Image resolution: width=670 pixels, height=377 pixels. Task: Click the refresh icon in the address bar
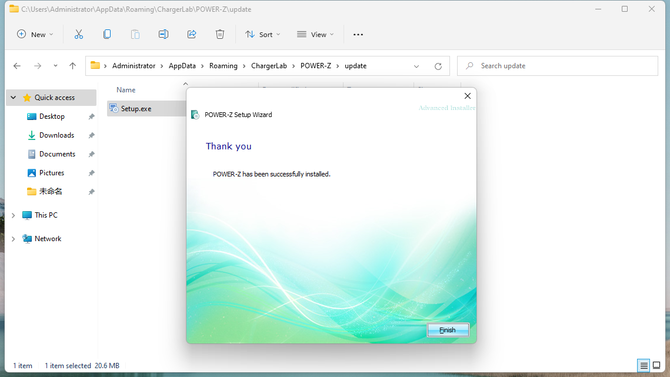click(x=438, y=65)
